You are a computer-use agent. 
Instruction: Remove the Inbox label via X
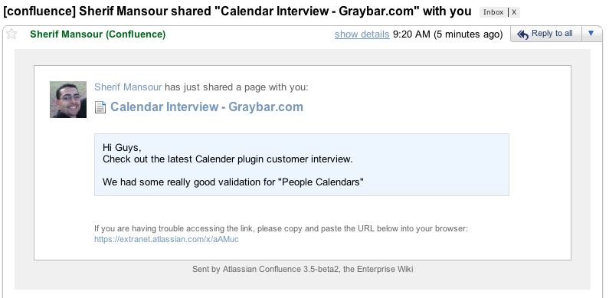(514, 12)
